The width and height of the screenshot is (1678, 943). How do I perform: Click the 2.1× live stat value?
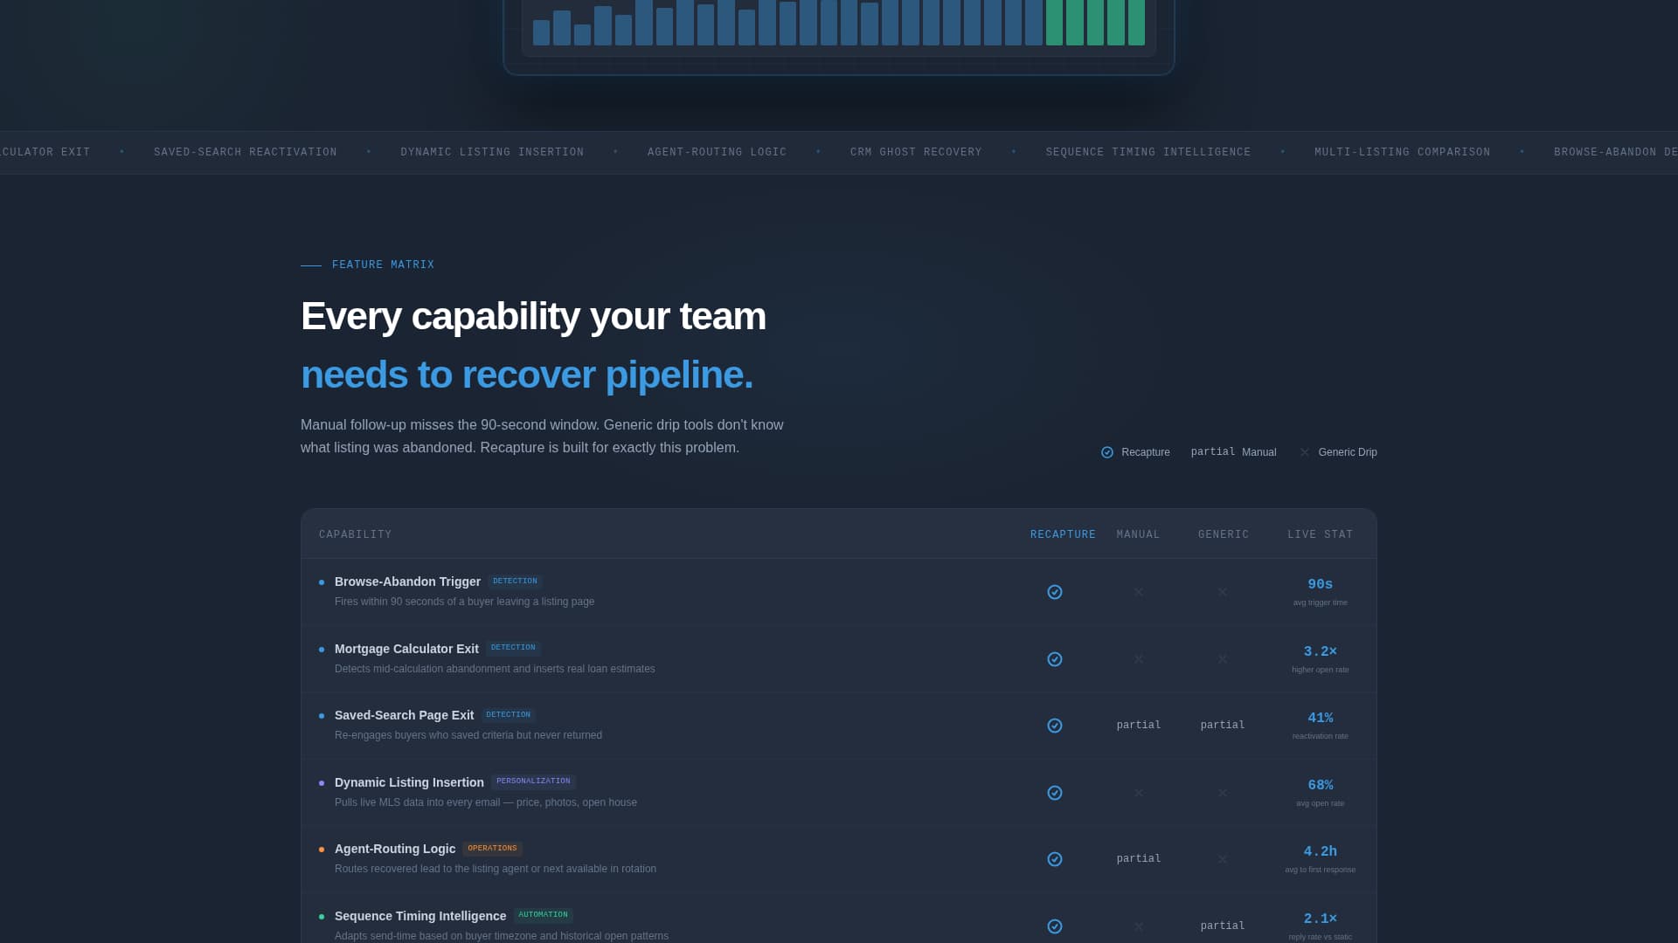(x=1321, y=919)
